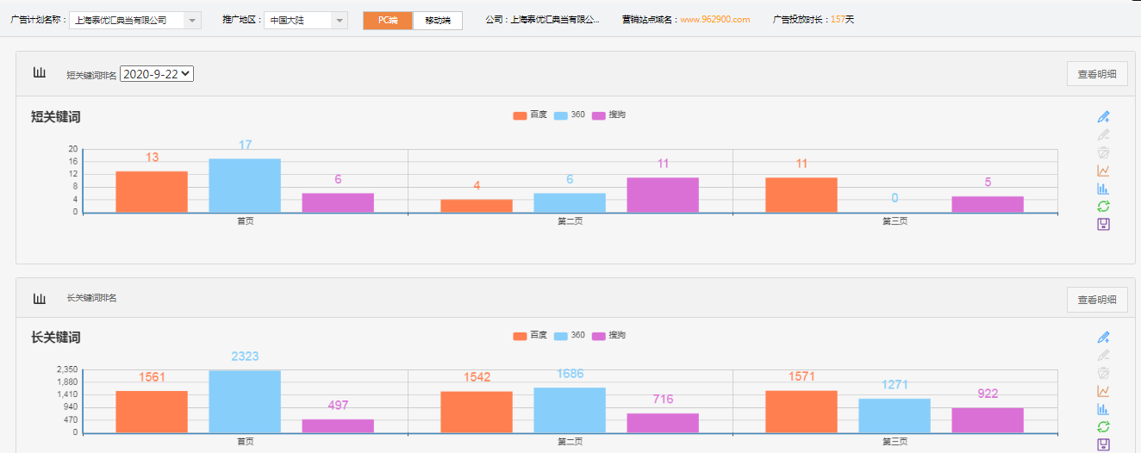This screenshot has width=1141, height=453.
Task: Open the 2020-9-22 date selector
Action: coord(157,74)
